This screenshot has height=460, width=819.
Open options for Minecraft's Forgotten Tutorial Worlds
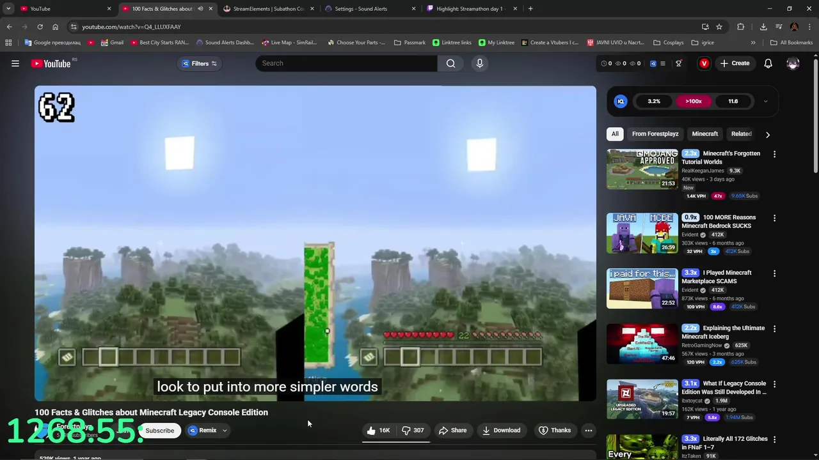774,154
